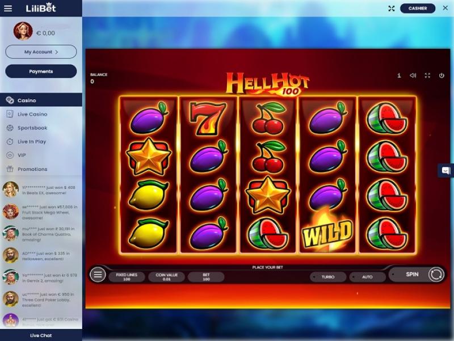Open the slot game menu icon

point(98,274)
